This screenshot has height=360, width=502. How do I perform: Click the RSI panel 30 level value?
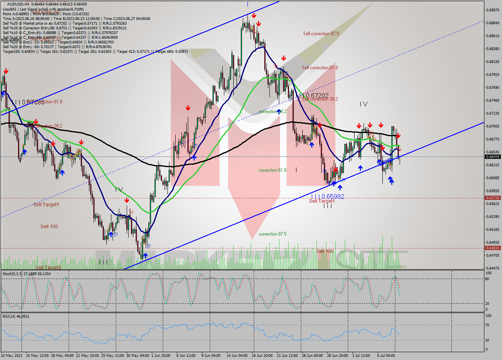point(488,340)
